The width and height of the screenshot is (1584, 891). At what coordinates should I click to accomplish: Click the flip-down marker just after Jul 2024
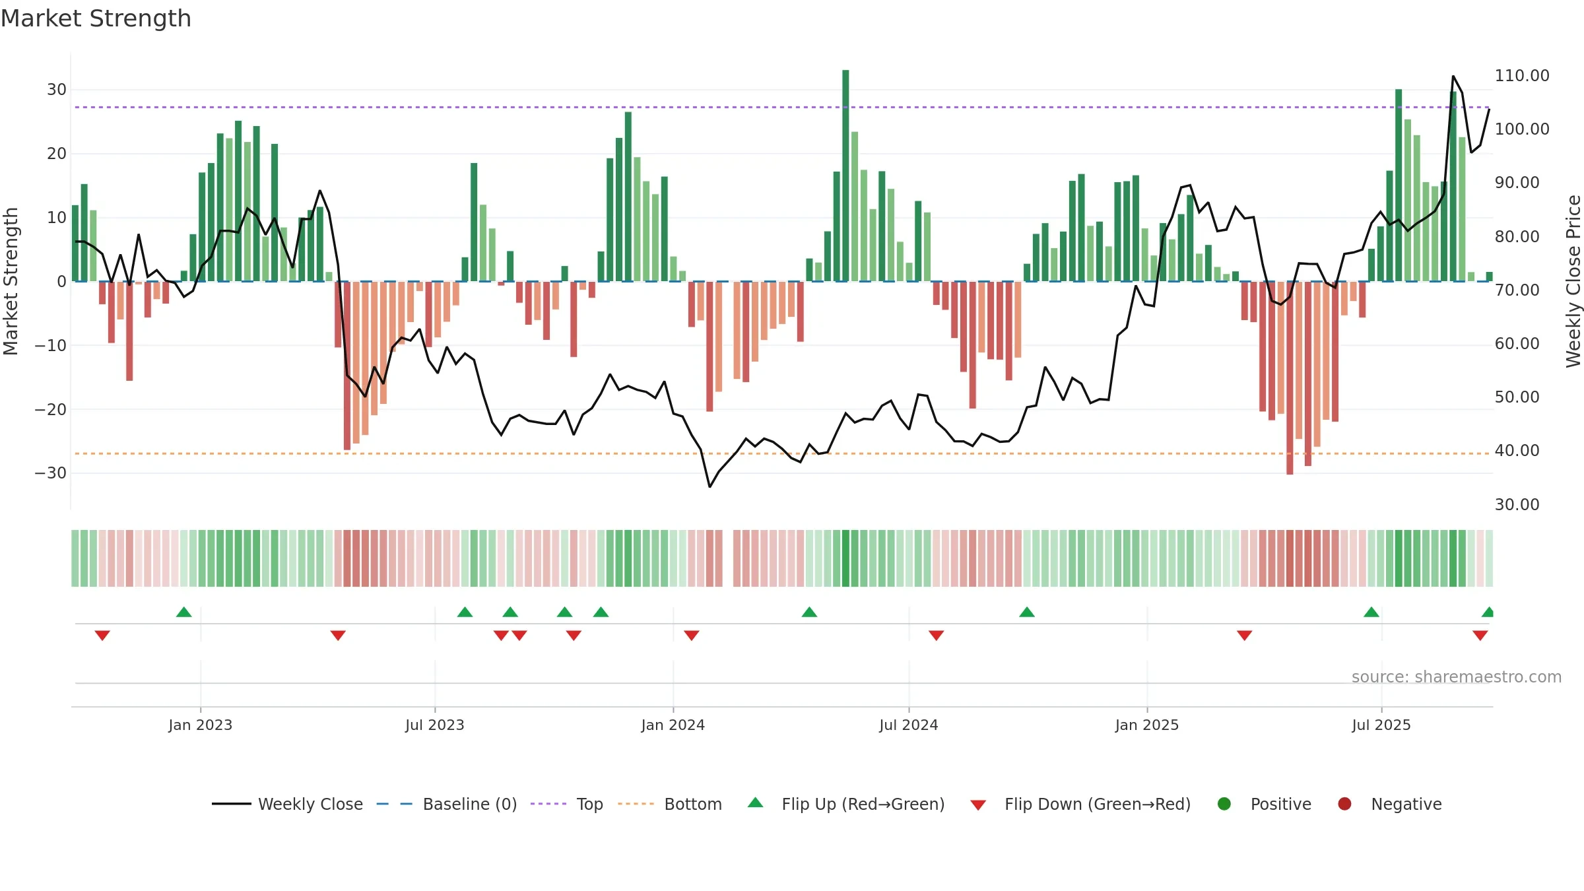click(x=936, y=635)
